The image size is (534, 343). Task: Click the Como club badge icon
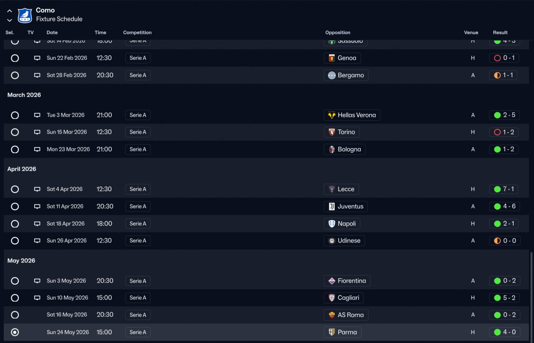(x=25, y=15)
